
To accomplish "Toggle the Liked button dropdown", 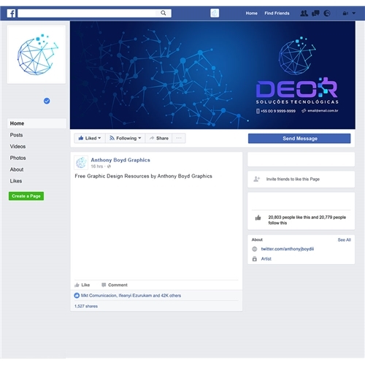I will [89, 138].
